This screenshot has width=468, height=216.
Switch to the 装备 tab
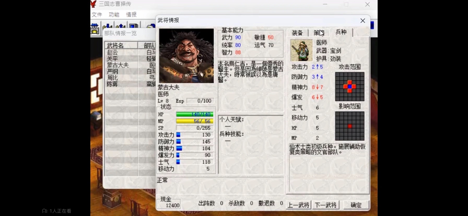(x=297, y=33)
